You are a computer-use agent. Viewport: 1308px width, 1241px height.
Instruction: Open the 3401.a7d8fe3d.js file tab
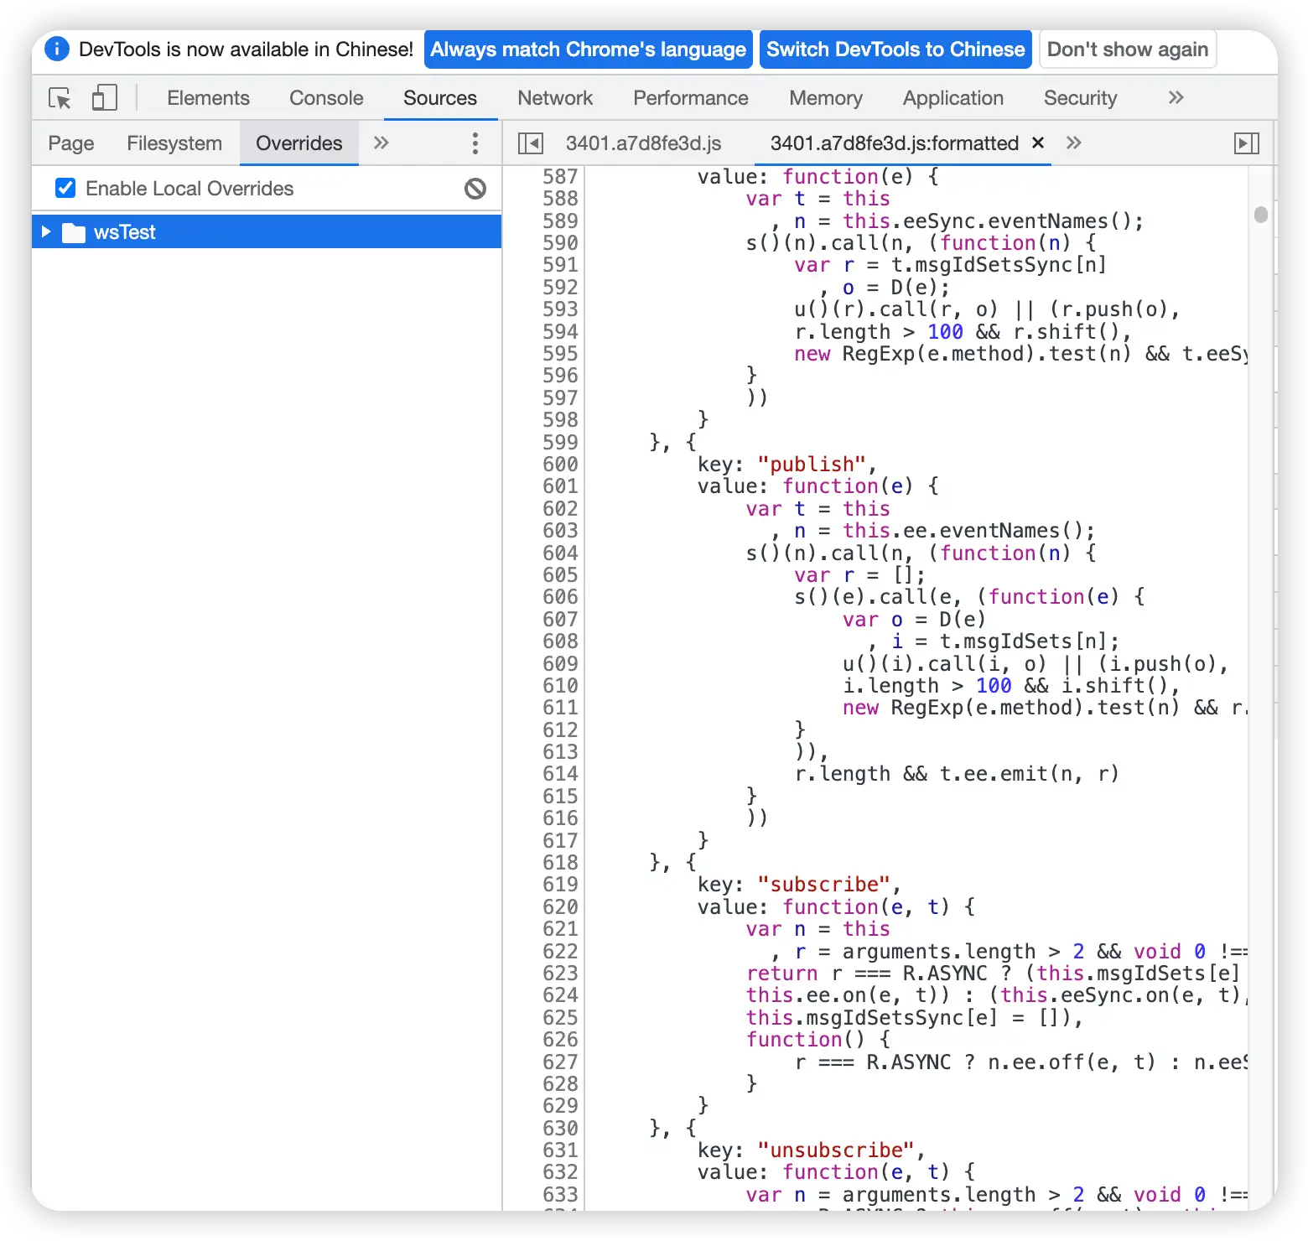pos(643,143)
